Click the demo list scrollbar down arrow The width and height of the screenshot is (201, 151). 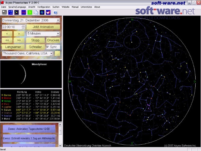point(60,146)
